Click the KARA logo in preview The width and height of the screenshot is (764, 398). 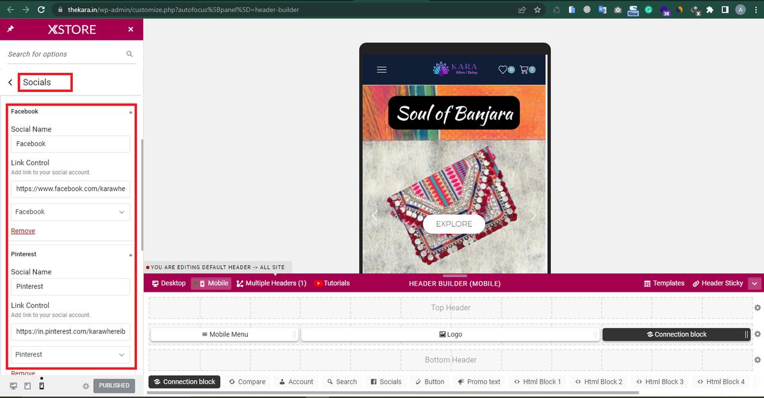click(455, 69)
